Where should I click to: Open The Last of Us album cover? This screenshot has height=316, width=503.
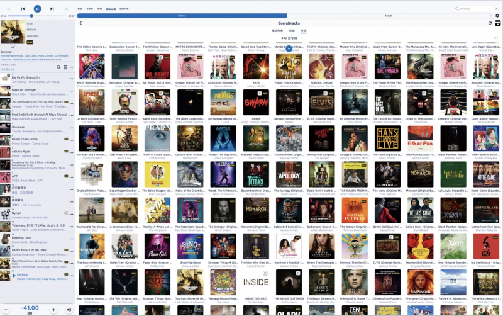pyautogui.click(x=387, y=103)
